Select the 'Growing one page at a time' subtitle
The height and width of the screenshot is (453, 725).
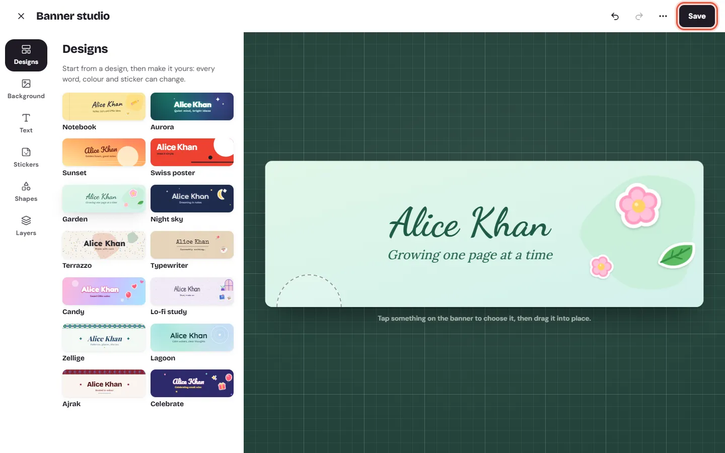(x=470, y=255)
